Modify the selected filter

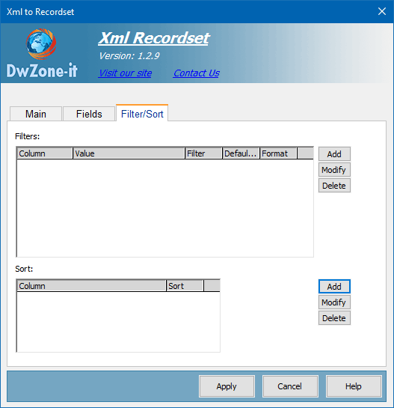334,170
